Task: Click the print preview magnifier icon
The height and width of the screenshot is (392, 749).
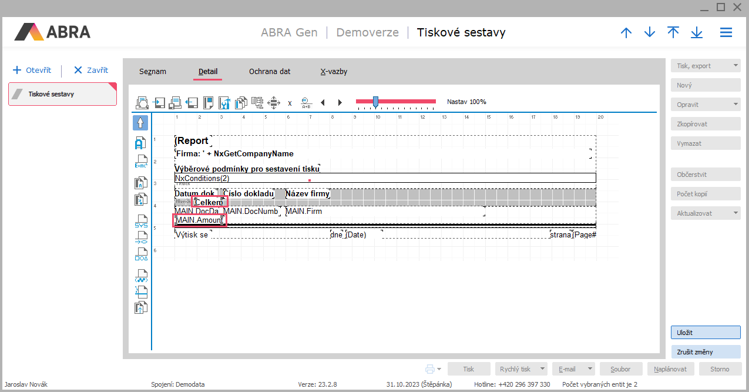Action: (143, 103)
